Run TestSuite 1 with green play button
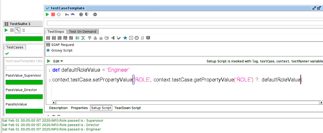Image resolution: width=323 pixels, height=133 pixels. [x=6, y=30]
